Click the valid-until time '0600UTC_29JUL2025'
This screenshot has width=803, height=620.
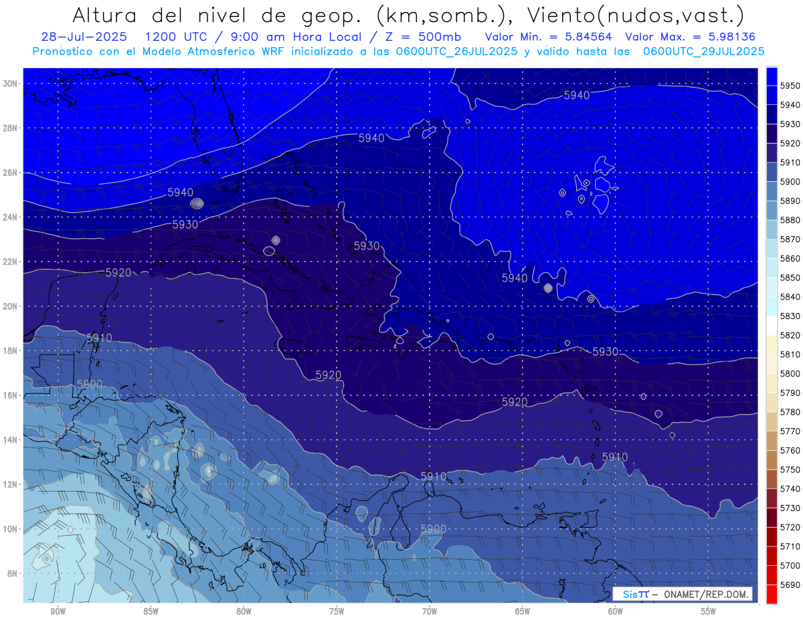tap(703, 51)
